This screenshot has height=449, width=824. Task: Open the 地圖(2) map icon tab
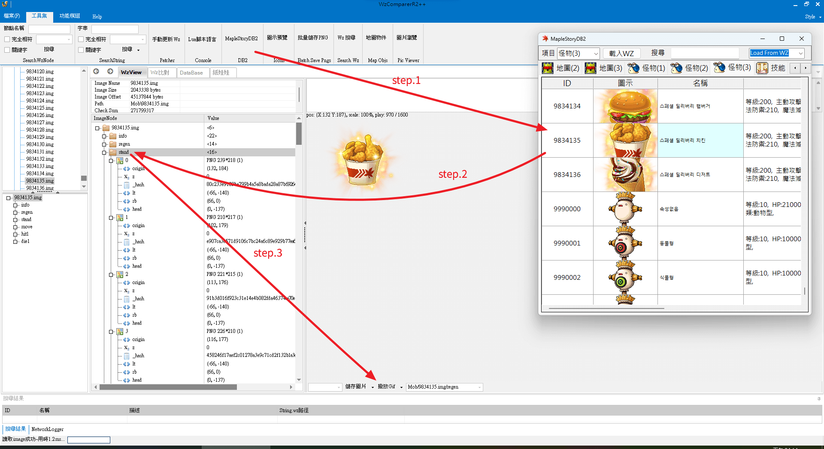(x=560, y=68)
